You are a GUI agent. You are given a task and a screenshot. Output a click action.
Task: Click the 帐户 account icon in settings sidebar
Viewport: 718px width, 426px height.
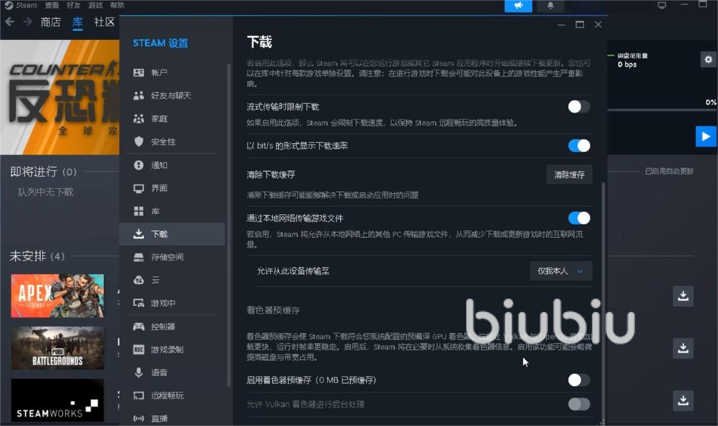click(x=139, y=73)
